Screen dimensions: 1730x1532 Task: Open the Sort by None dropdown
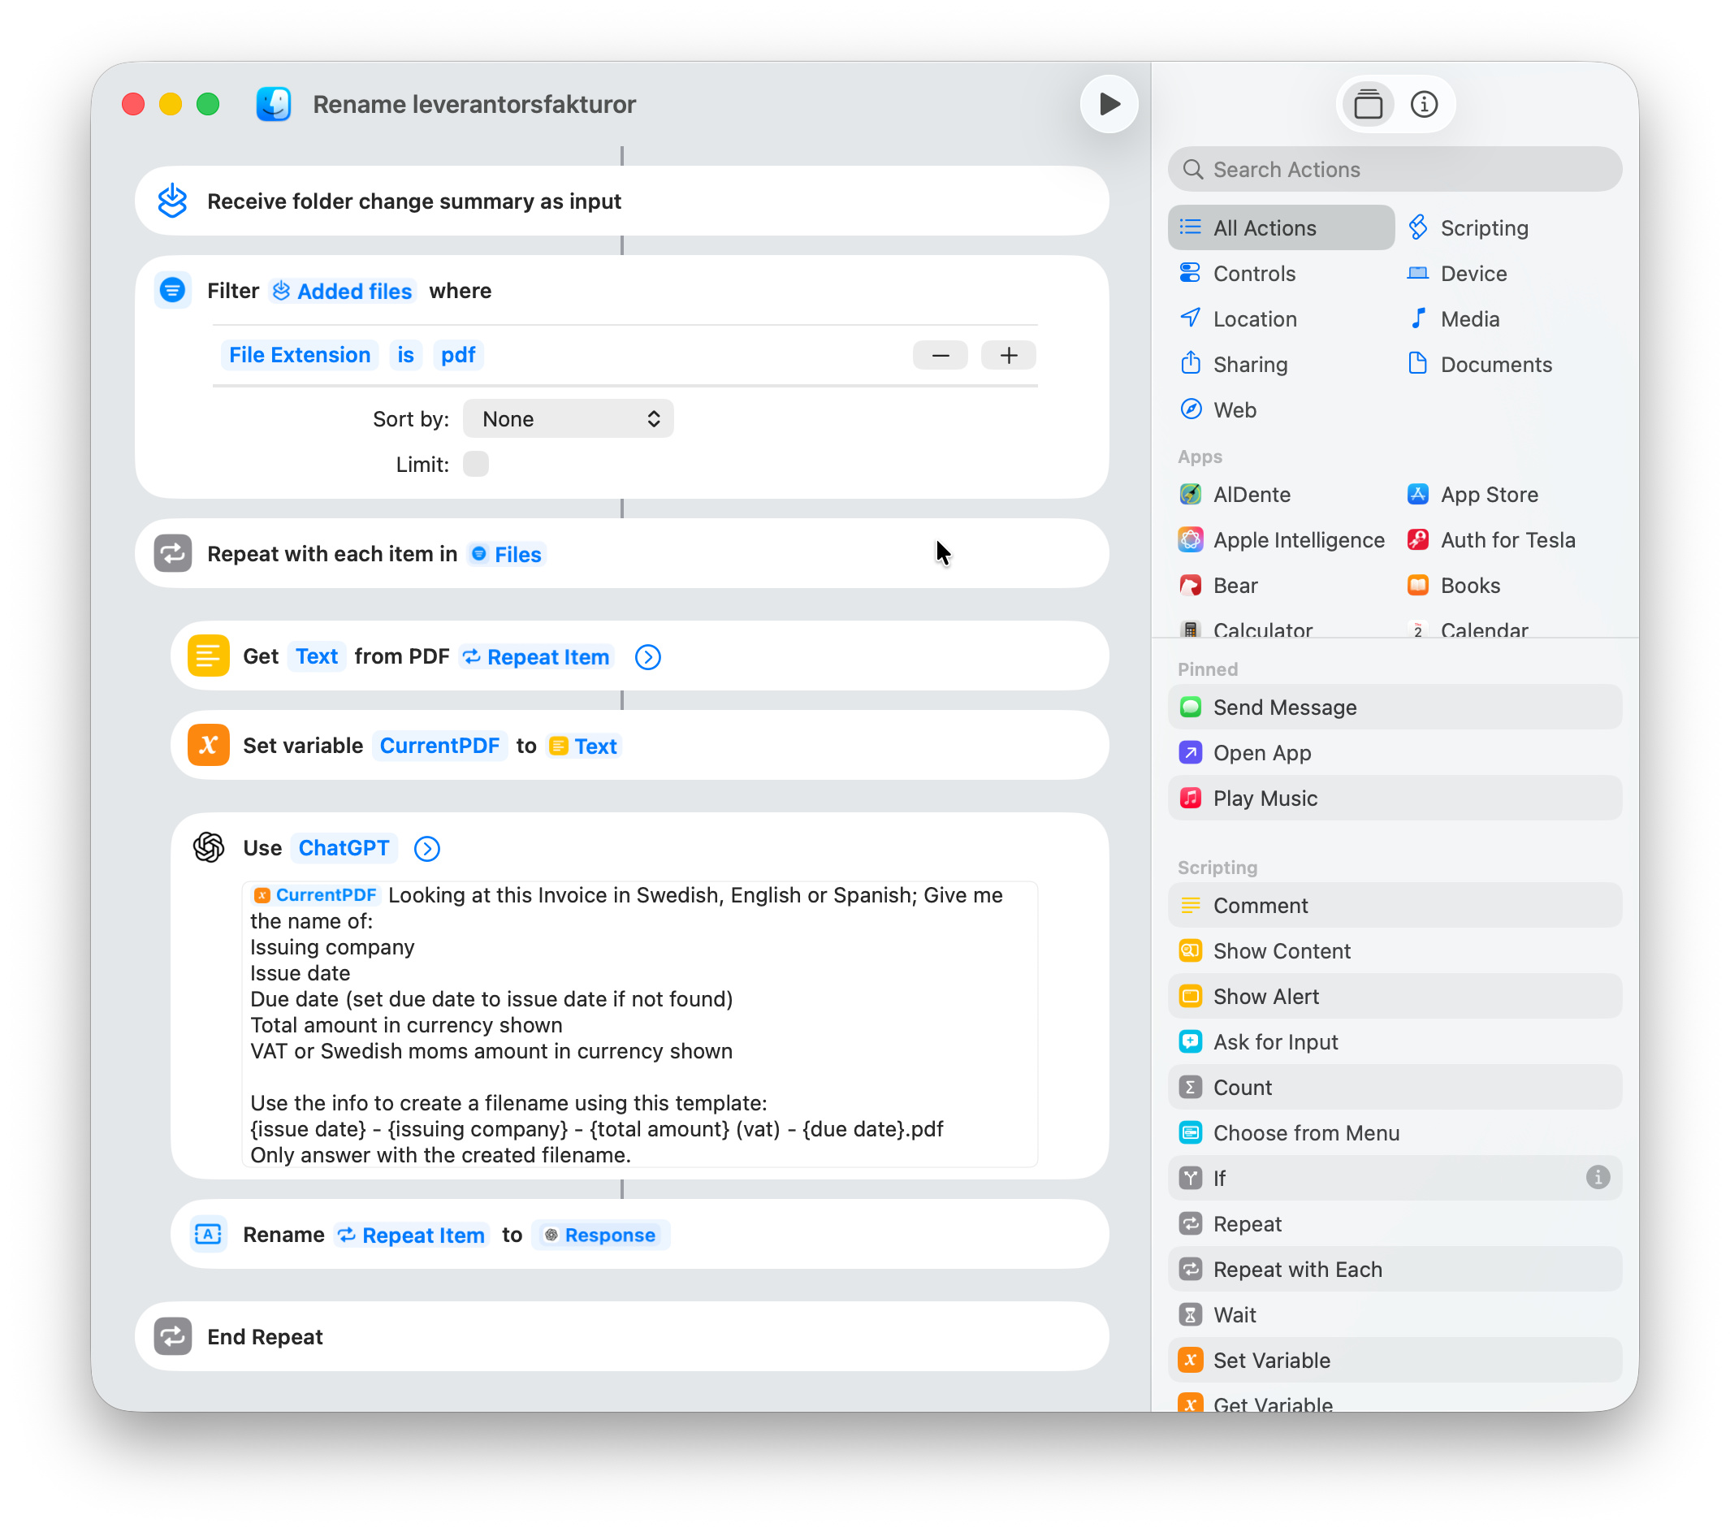click(568, 419)
